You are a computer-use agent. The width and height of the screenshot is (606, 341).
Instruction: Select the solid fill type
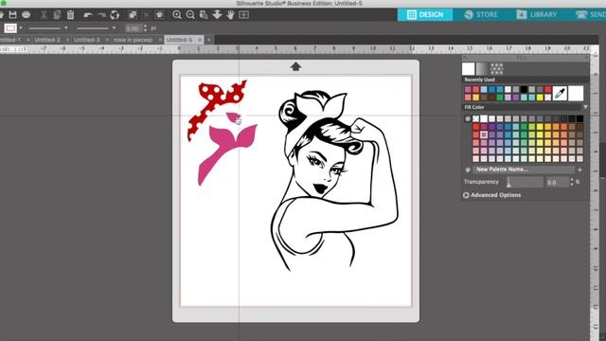[469, 69]
